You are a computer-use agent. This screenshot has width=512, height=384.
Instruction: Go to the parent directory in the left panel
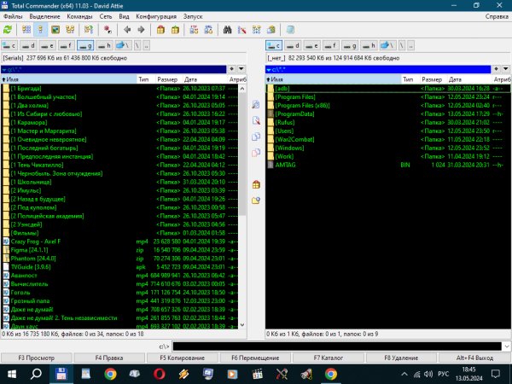tap(147, 46)
